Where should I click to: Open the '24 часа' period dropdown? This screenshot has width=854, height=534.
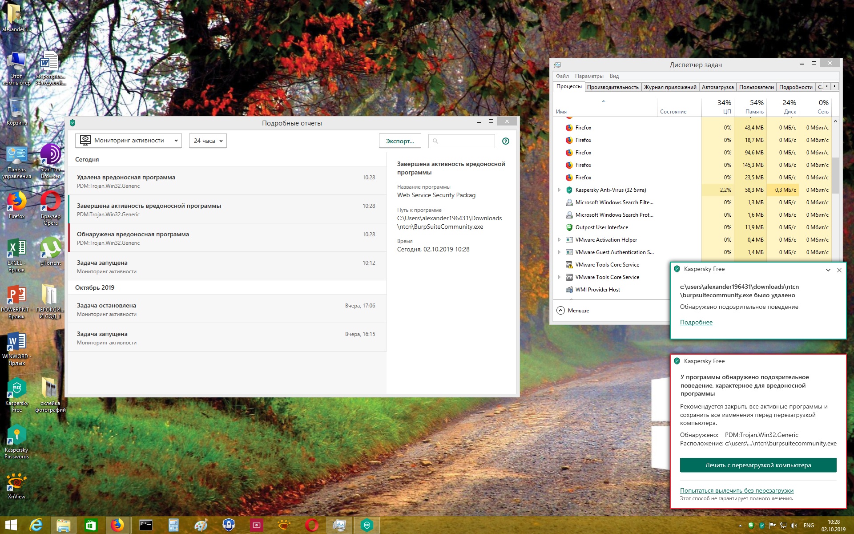pos(208,141)
